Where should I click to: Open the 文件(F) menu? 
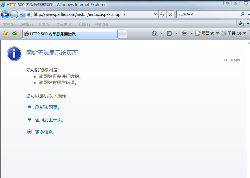[x=9, y=24]
